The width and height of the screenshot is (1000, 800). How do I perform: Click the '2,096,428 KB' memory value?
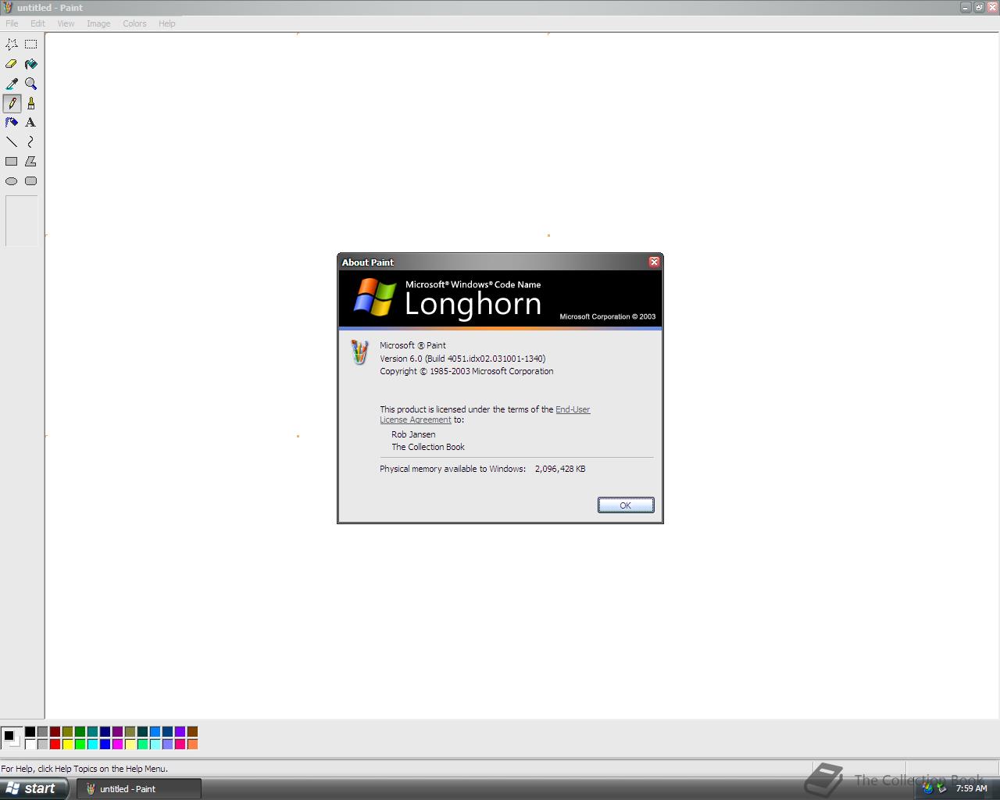pyautogui.click(x=560, y=469)
